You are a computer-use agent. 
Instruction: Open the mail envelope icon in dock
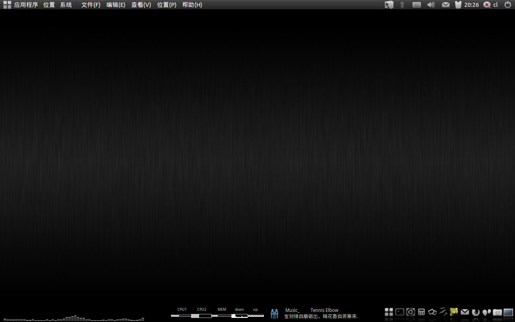pos(465,312)
